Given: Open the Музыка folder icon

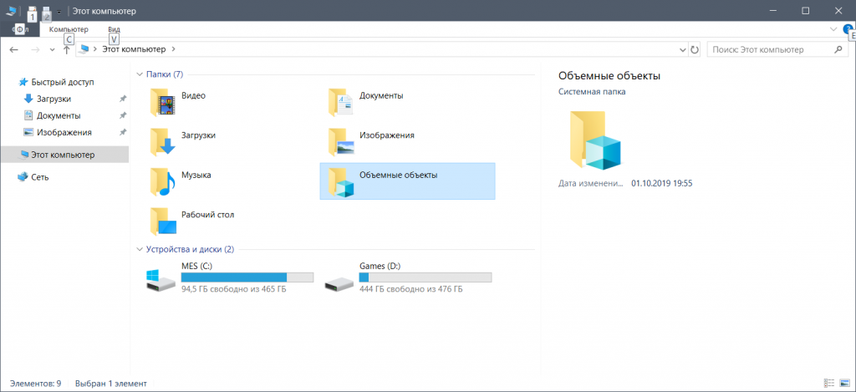Looking at the screenshot, I should 163,181.
